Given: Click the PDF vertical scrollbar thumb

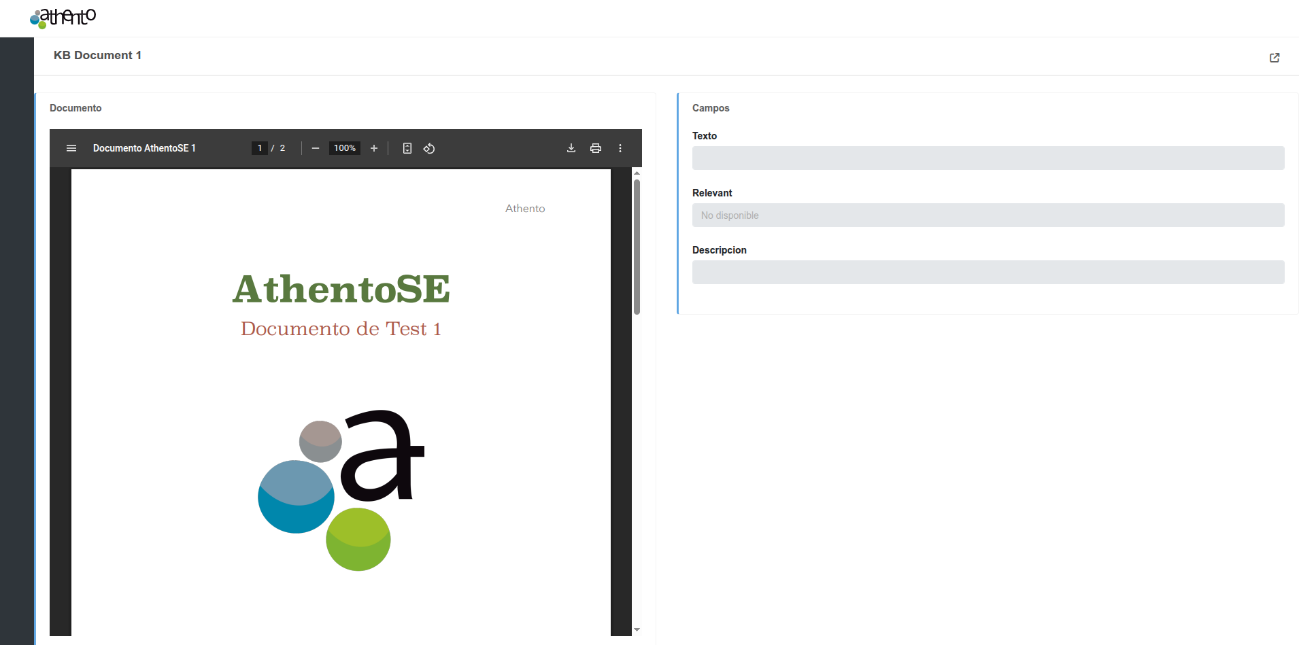Looking at the screenshot, I should click(637, 246).
